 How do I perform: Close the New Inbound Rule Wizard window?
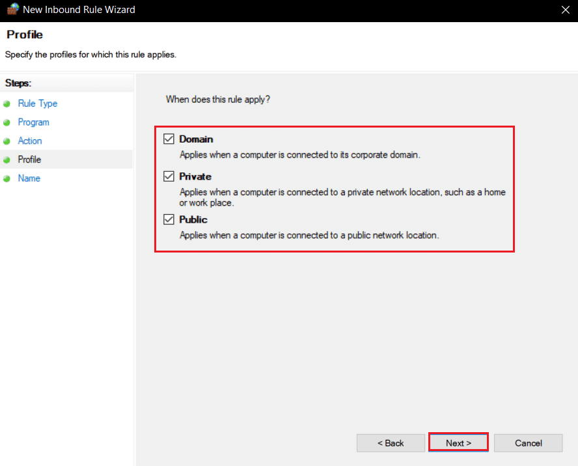click(564, 10)
